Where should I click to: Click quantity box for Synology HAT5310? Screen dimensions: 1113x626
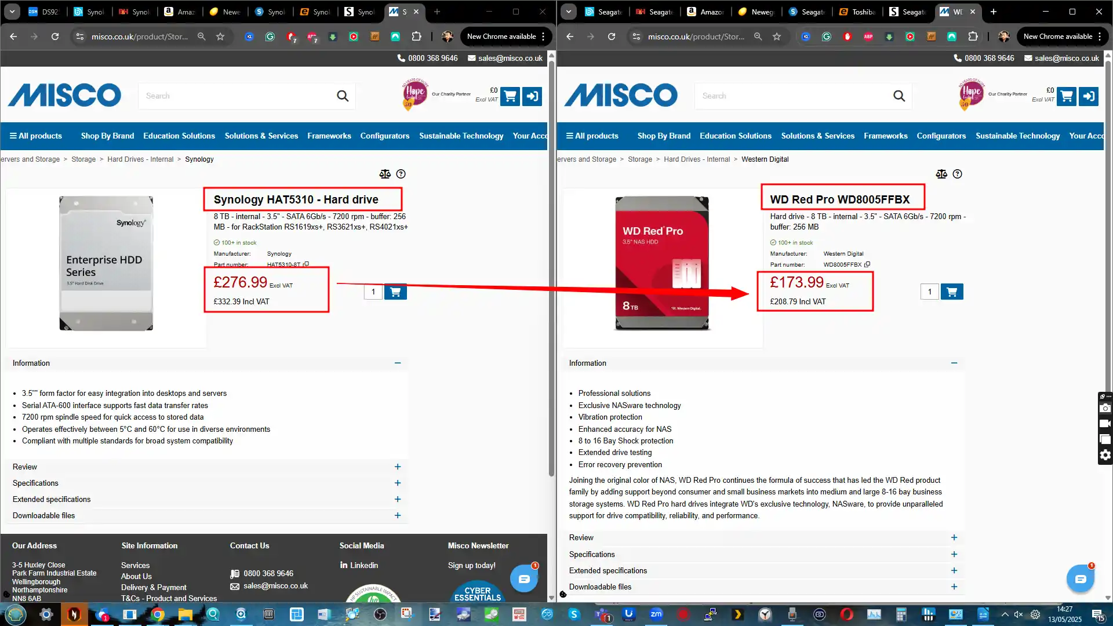click(x=373, y=292)
